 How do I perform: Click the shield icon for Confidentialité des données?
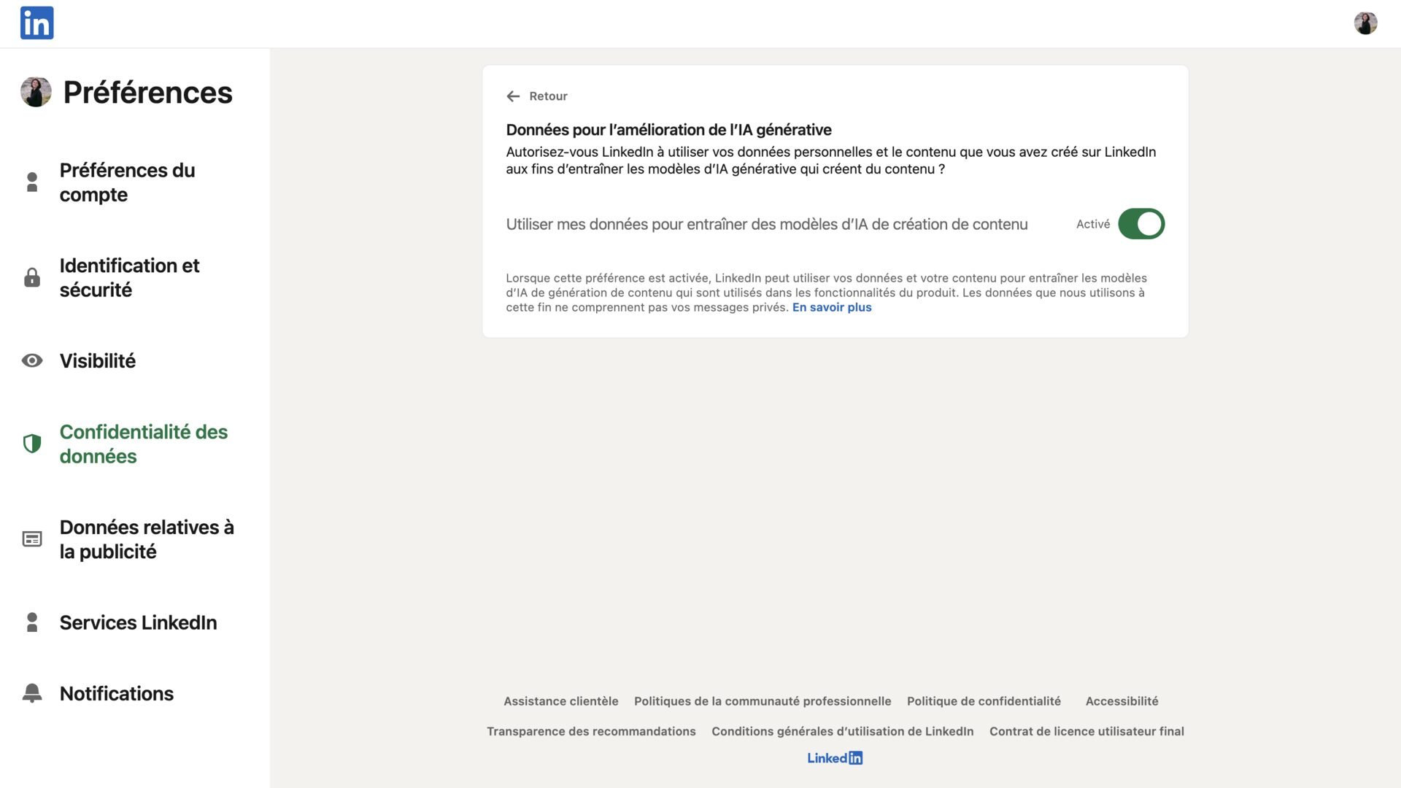coord(32,444)
